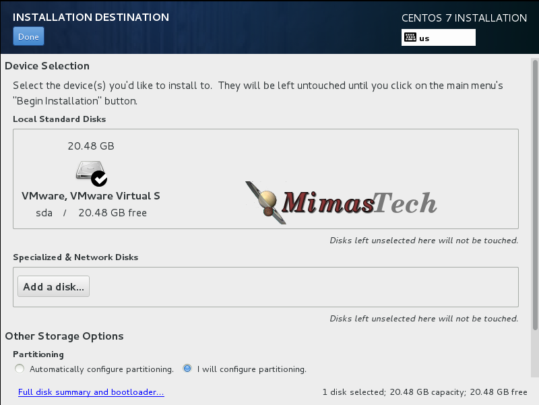Click the 'sda / 20.48 GB free' disk details
The width and height of the screenshot is (539, 405).
91,213
